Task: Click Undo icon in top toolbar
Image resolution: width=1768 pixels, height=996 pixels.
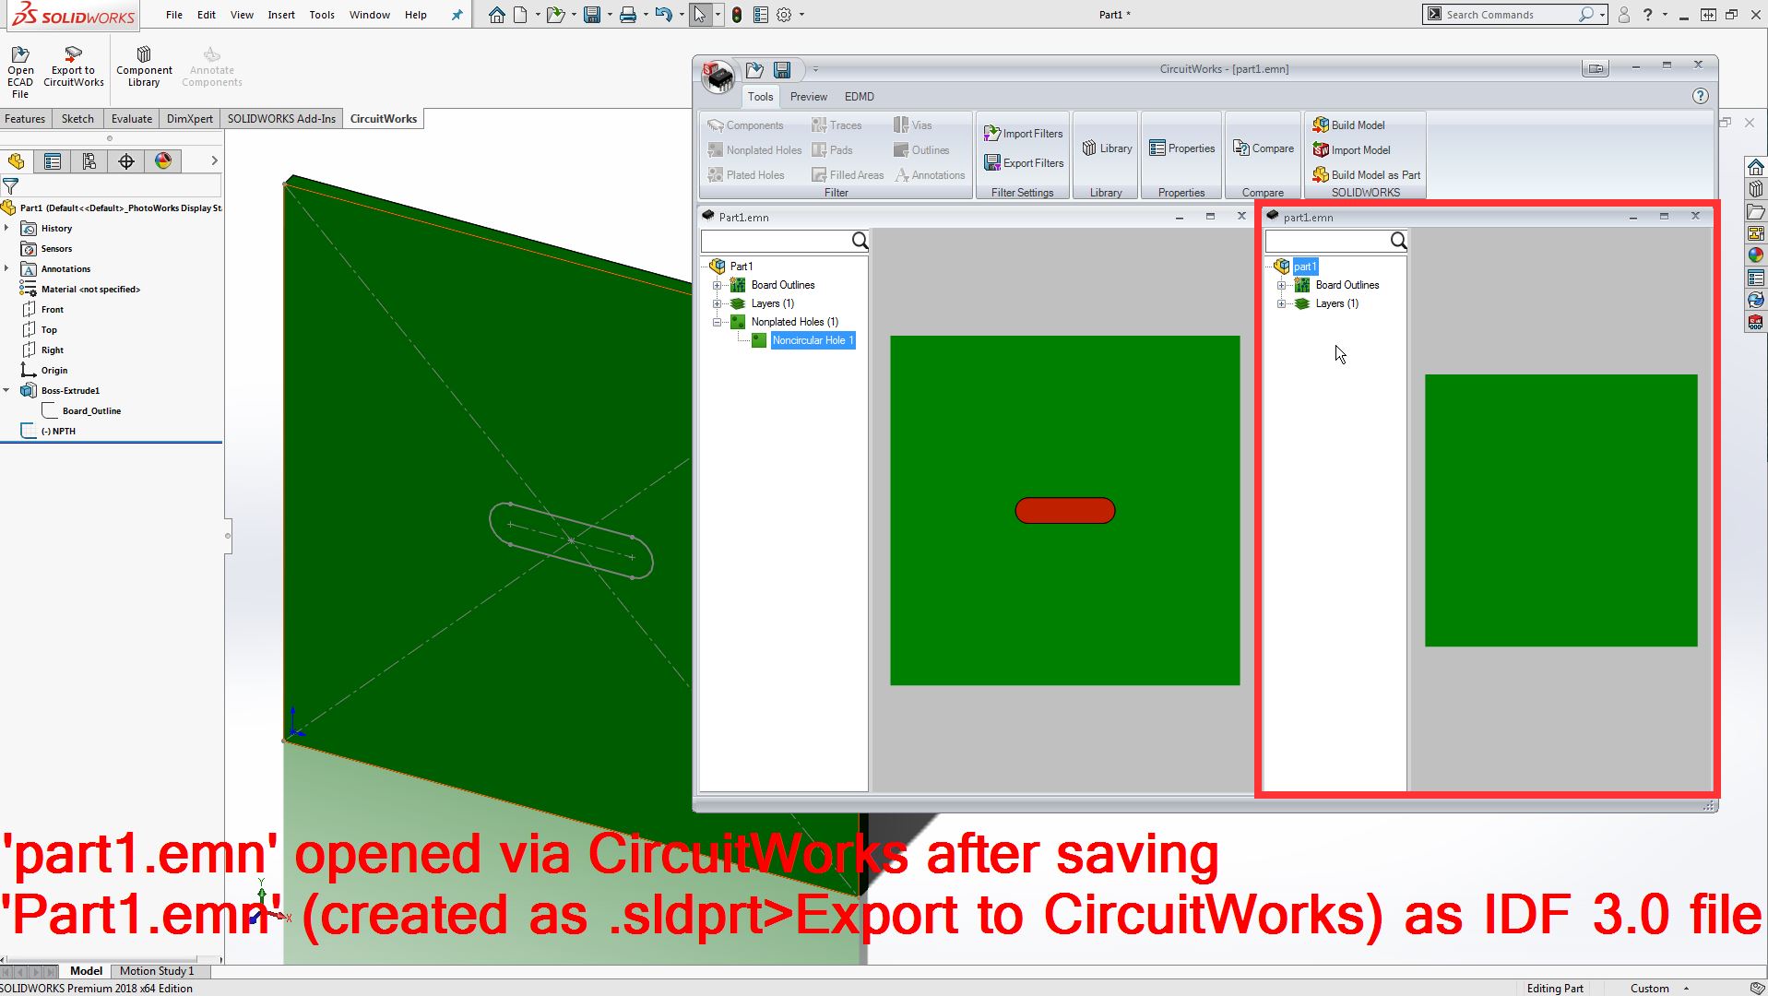Action: point(663,15)
